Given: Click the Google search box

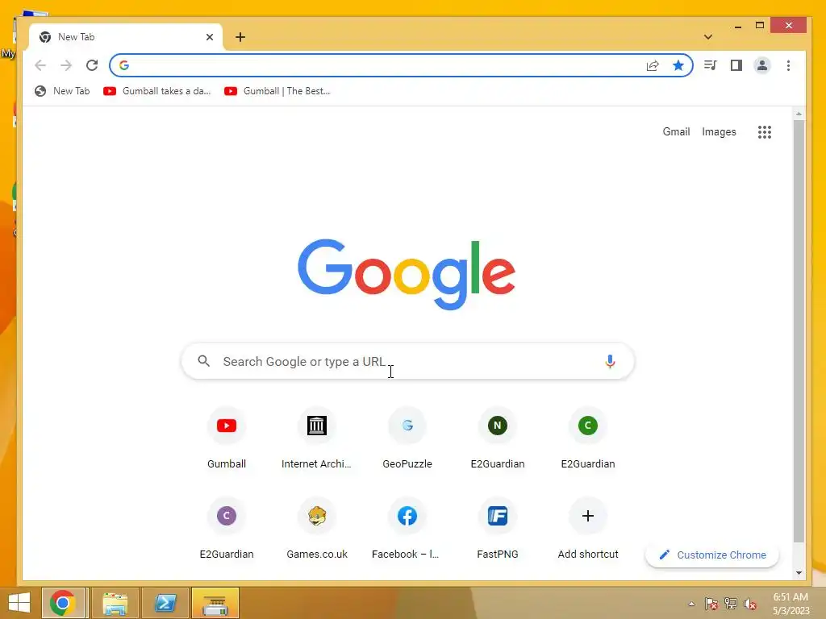Looking at the screenshot, I should (x=407, y=361).
